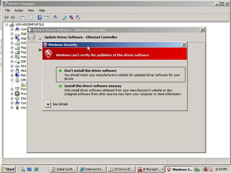
Task: Expand the Keyboards tree node
Action: tap(12, 66)
